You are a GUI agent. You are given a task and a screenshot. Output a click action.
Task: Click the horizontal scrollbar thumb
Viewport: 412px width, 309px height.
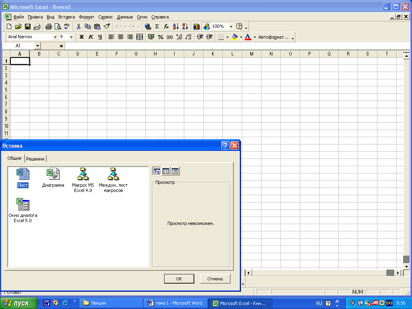click(x=390, y=273)
